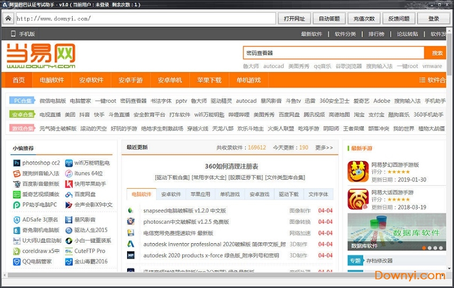Screen dimensions: 454x288
Task: Select the first orange carousel dot
Action: click(x=424, y=248)
